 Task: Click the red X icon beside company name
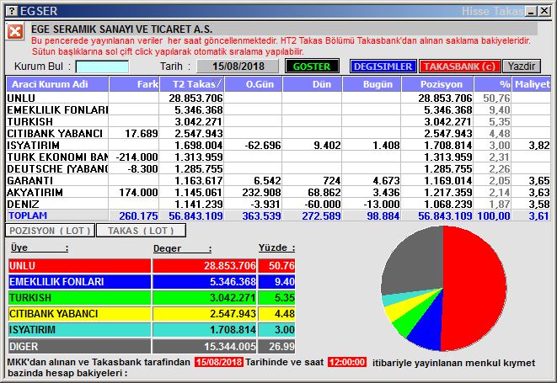point(15,32)
